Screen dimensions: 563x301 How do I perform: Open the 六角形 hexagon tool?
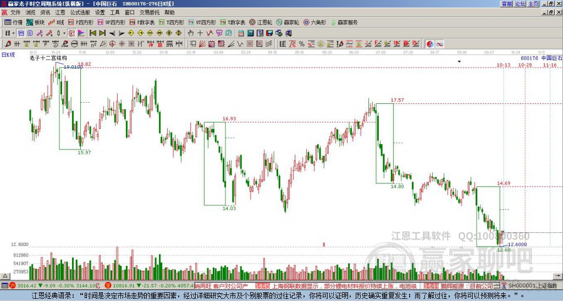click(x=315, y=22)
